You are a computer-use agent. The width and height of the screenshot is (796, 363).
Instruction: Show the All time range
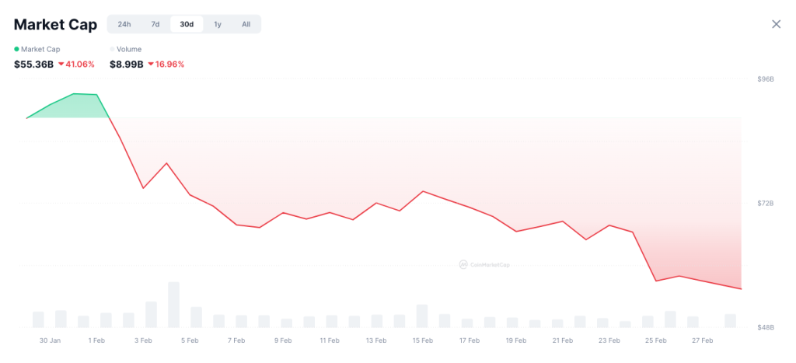(x=246, y=24)
